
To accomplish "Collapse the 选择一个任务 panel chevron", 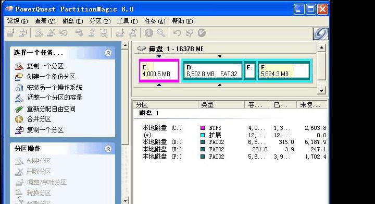I will coord(108,53).
